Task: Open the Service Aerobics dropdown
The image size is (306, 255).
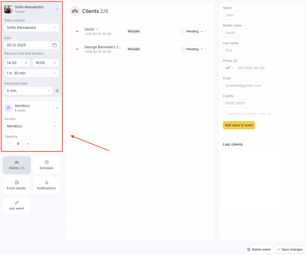Action: pyautogui.click(x=32, y=126)
